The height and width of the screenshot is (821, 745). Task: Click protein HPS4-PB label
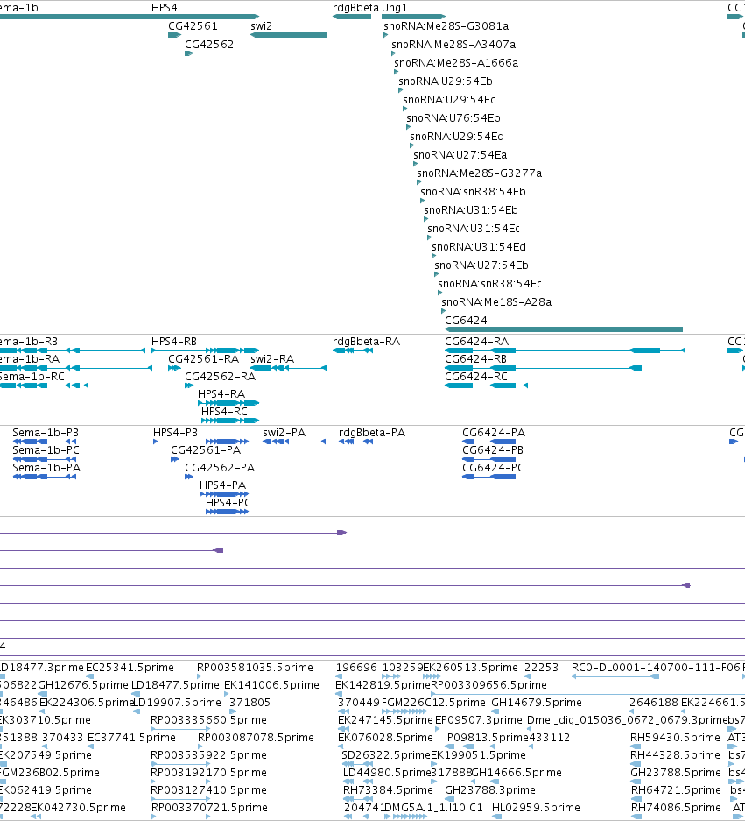(x=175, y=433)
